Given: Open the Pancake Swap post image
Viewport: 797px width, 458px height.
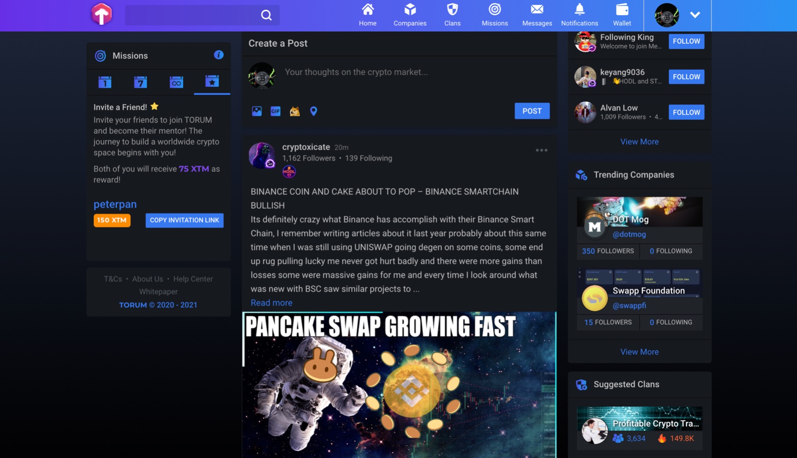Looking at the screenshot, I should (x=399, y=385).
